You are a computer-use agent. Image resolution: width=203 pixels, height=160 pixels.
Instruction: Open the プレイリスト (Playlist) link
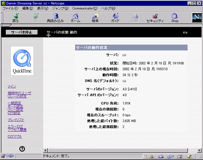click(16, 120)
